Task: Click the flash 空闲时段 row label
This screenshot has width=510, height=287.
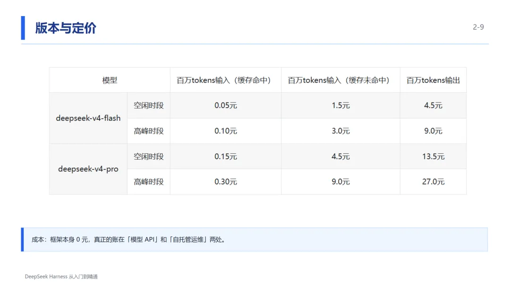Action: 149,105
